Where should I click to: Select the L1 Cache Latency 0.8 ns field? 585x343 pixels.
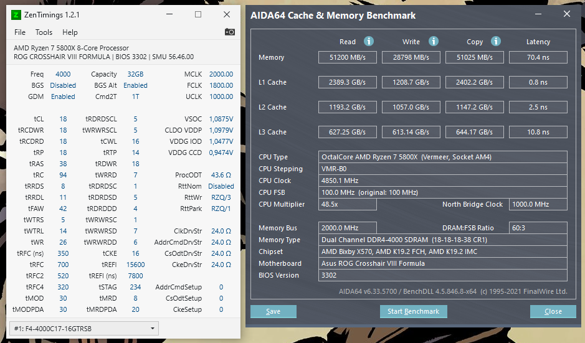[x=538, y=82]
